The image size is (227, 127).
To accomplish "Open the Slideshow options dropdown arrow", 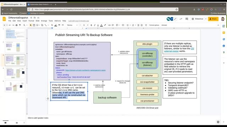I will [x=206, y=19].
